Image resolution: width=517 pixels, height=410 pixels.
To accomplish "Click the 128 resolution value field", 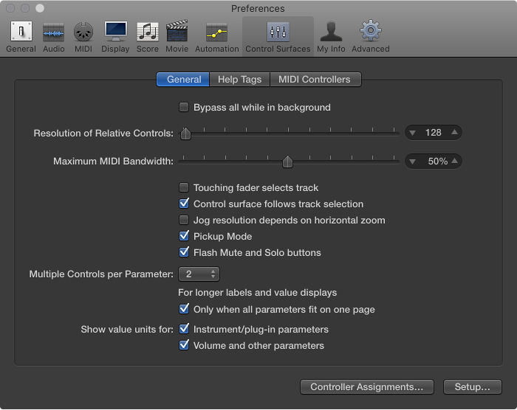I will tap(434, 133).
